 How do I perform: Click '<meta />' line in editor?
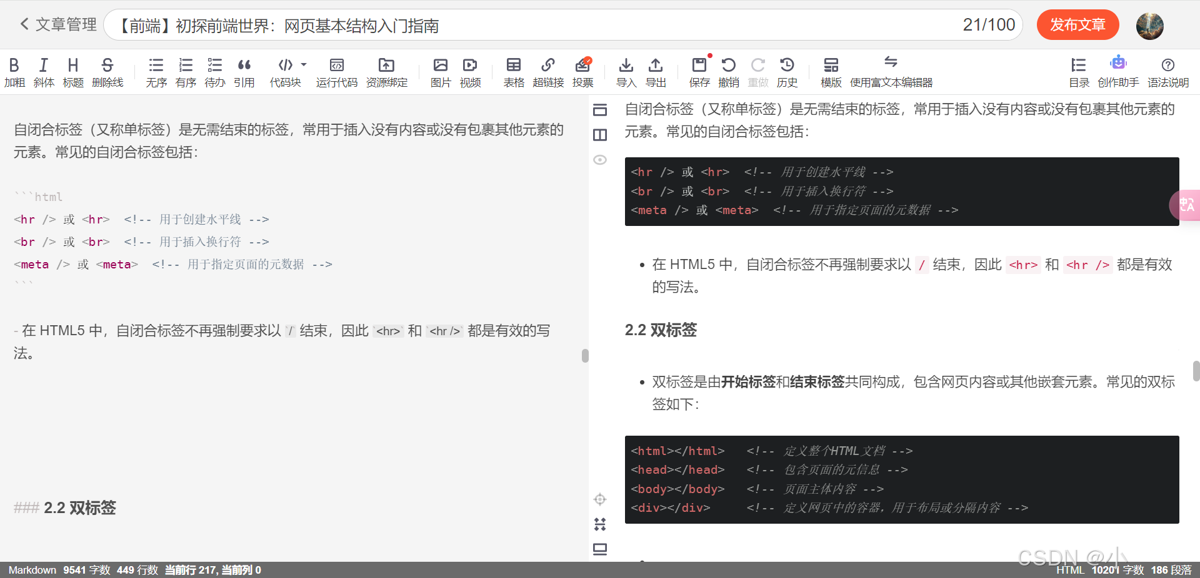click(x=173, y=264)
